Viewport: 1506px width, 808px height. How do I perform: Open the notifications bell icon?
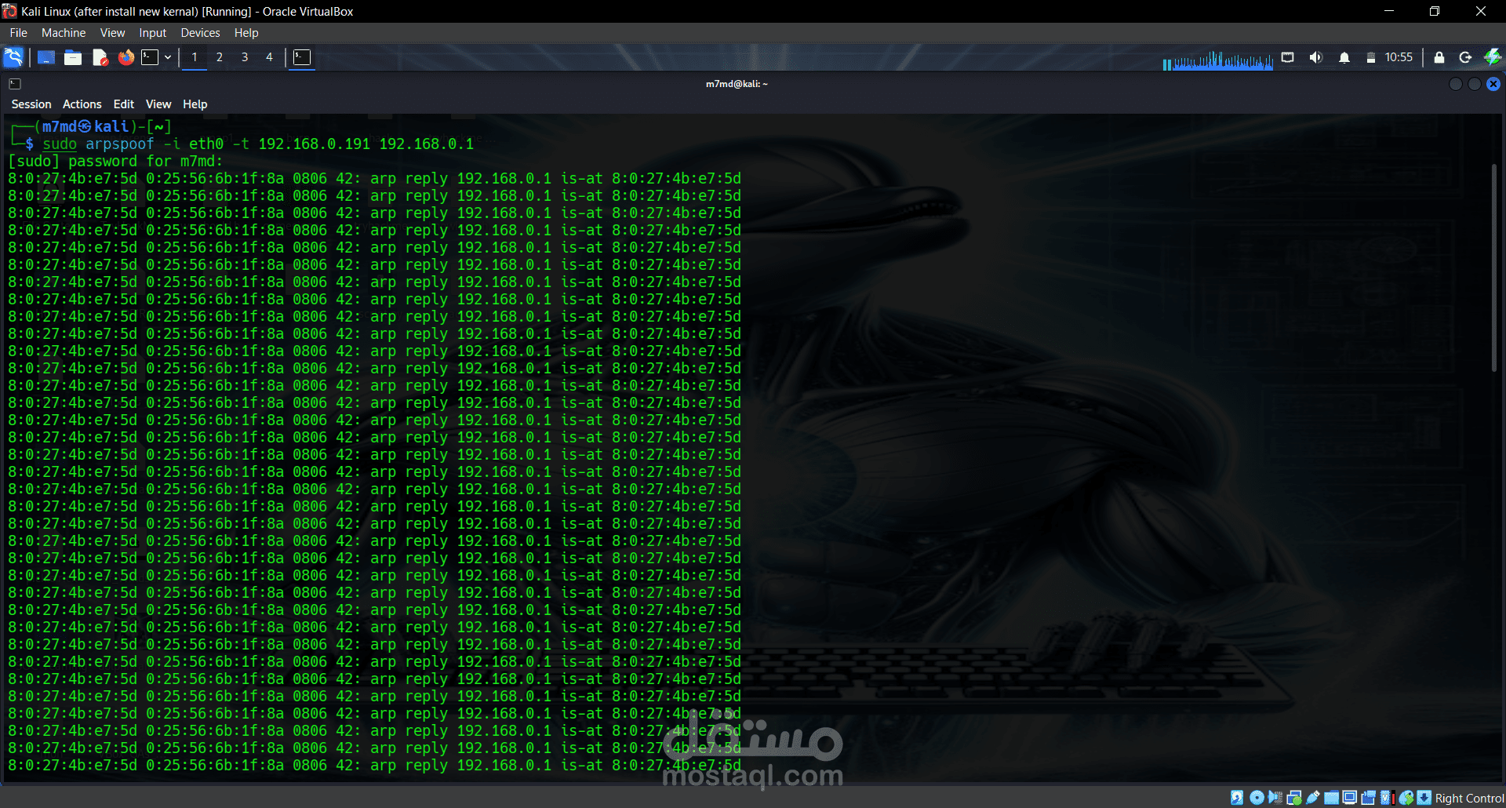pos(1344,57)
